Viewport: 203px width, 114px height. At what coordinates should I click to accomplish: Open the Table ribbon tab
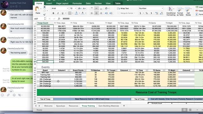(118, 3)
